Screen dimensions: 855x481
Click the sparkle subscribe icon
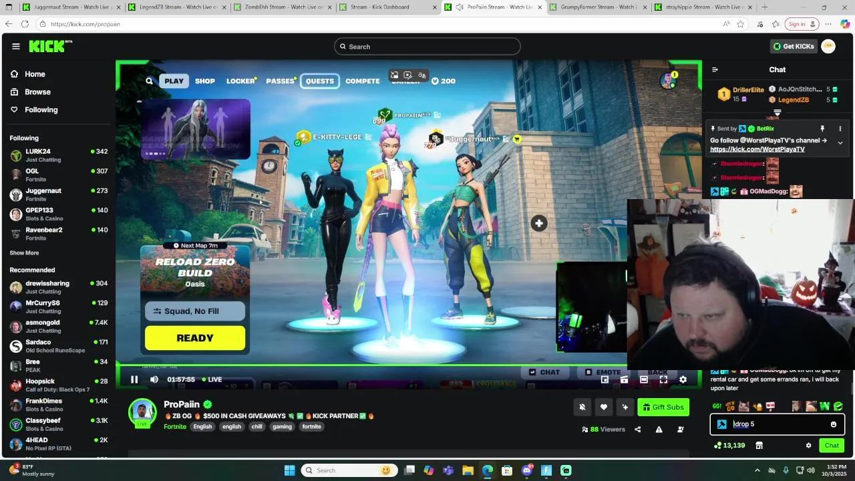tap(625, 407)
